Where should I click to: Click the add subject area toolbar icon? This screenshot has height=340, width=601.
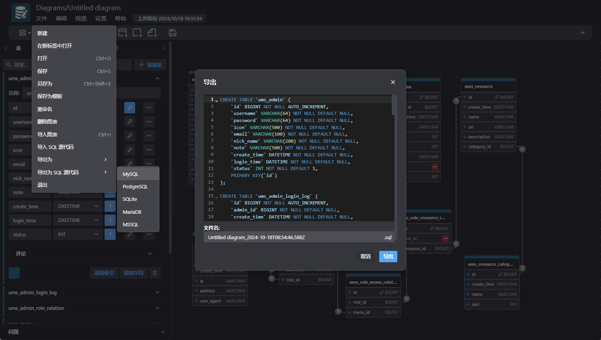137,33
